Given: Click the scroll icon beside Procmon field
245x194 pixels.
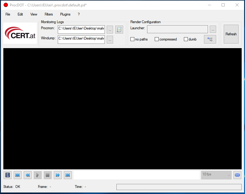Looking at the screenshot, I should 119,30.
